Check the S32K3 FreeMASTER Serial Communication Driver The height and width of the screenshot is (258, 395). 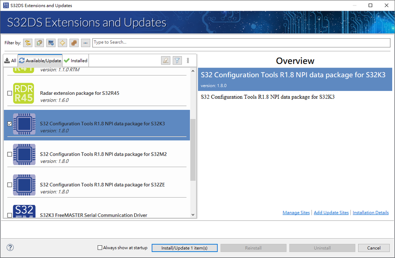coord(9,215)
